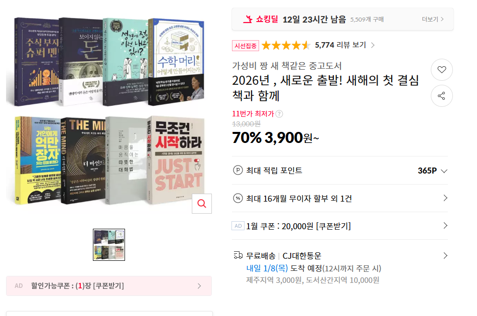Click the percent installment icon
Viewport: 477px width, 316px height.
(237, 199)
